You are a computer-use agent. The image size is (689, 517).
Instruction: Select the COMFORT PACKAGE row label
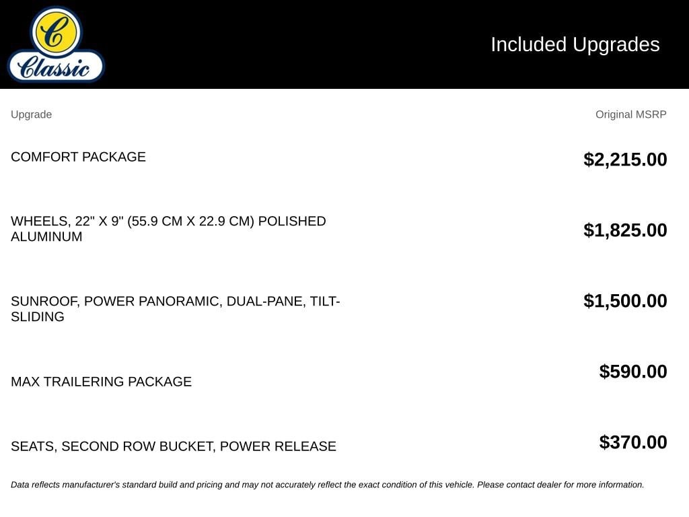pyautogui.click(x=78, y=157)
